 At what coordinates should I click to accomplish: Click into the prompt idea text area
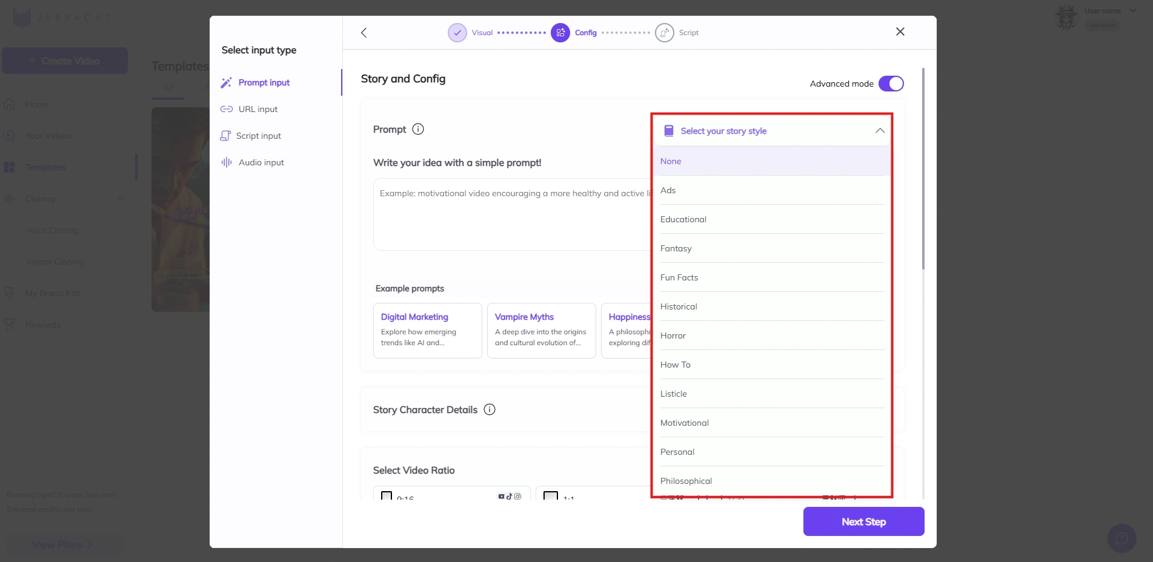pyautogui.click(x=513, y=214)
